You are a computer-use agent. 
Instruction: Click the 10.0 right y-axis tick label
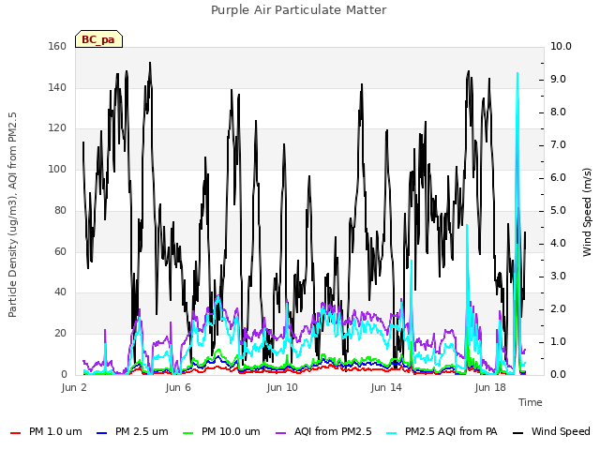pyautogui.click(x=561, y=46)
